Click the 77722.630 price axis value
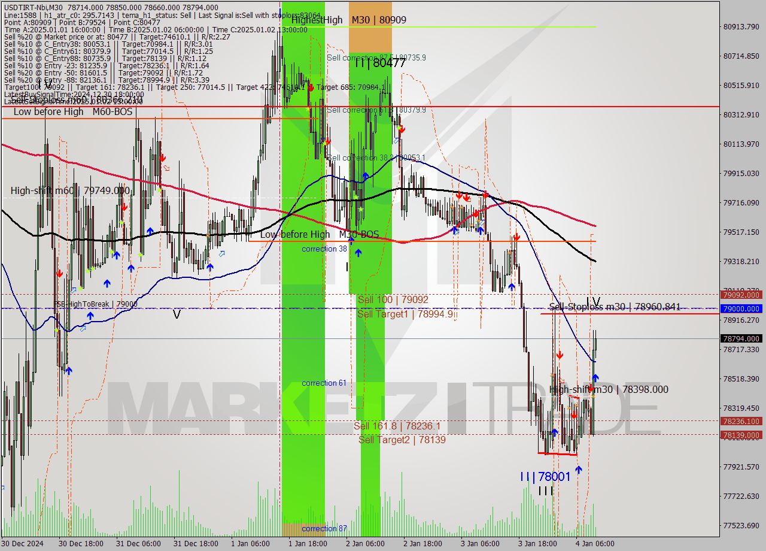This screenshot has height=551, width=766. [x=741, y=496]
